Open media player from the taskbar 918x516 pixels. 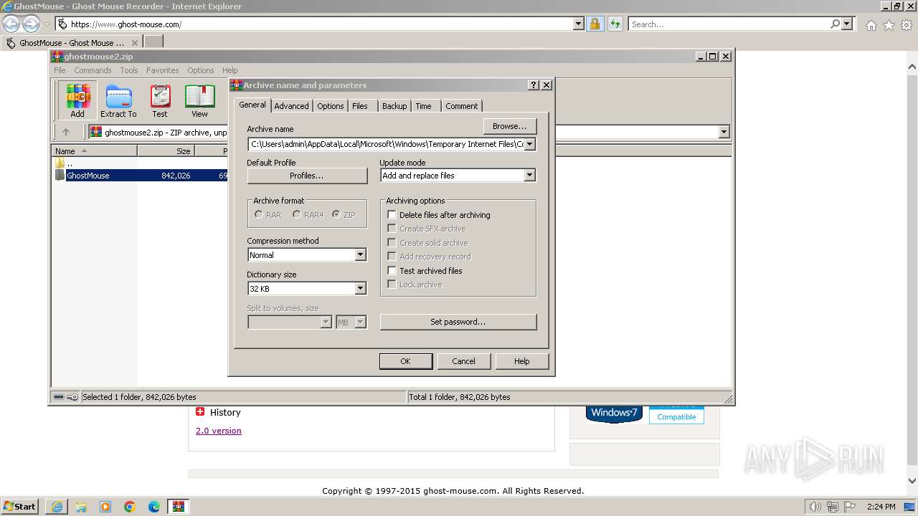pyautogui.click(x=105, y=507)
